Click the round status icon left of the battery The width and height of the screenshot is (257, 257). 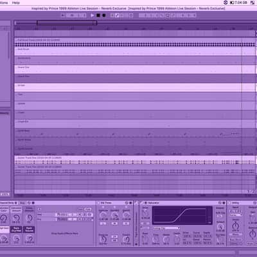tap(226, 3)
